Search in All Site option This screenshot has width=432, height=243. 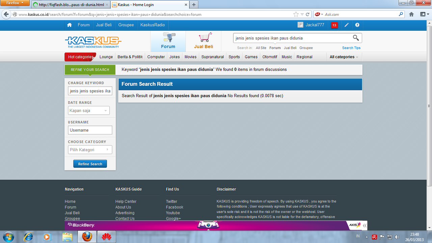[261, 48]
